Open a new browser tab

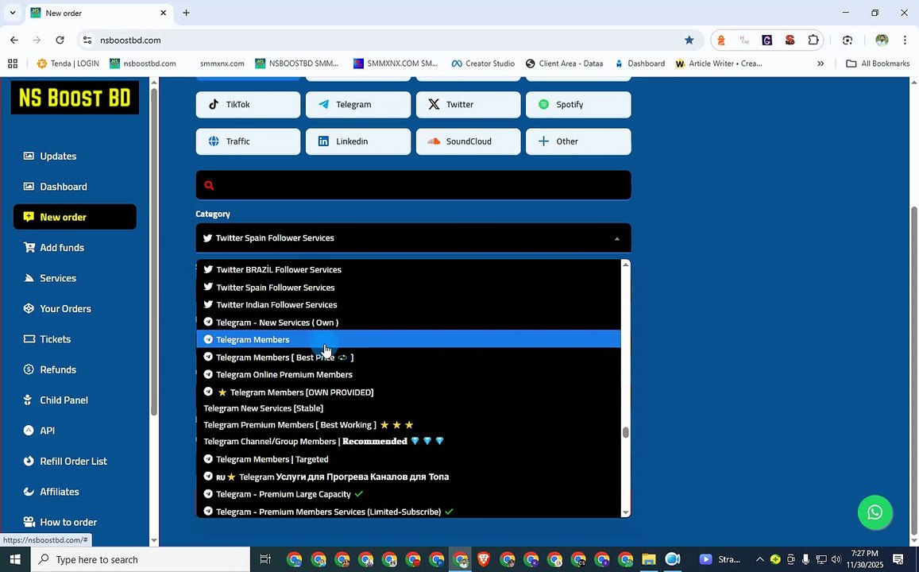point(186,13)
